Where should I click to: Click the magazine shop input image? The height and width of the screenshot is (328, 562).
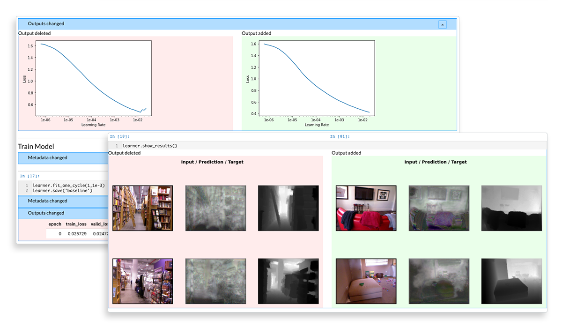[x=143, y=281]
